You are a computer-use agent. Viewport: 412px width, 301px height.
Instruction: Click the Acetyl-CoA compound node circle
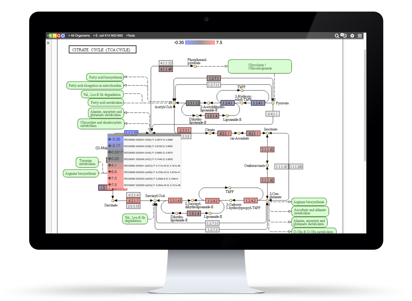point(174,103)
